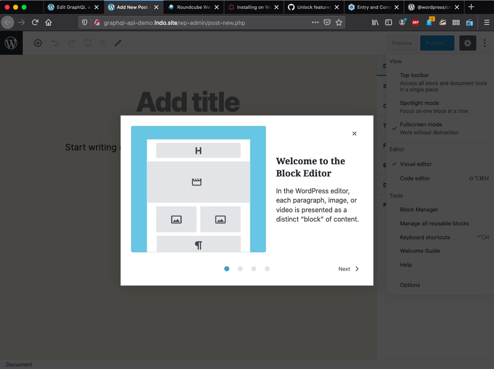Open the content structure info icon
This screenshot has height=369, width=494.
[88, 43]
